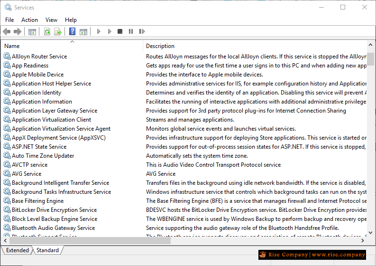Toggle the Show/Hide Console Tree icon
Image resolution: width=376 pixels, height=266 pixels.
click(x=32, y=31)
